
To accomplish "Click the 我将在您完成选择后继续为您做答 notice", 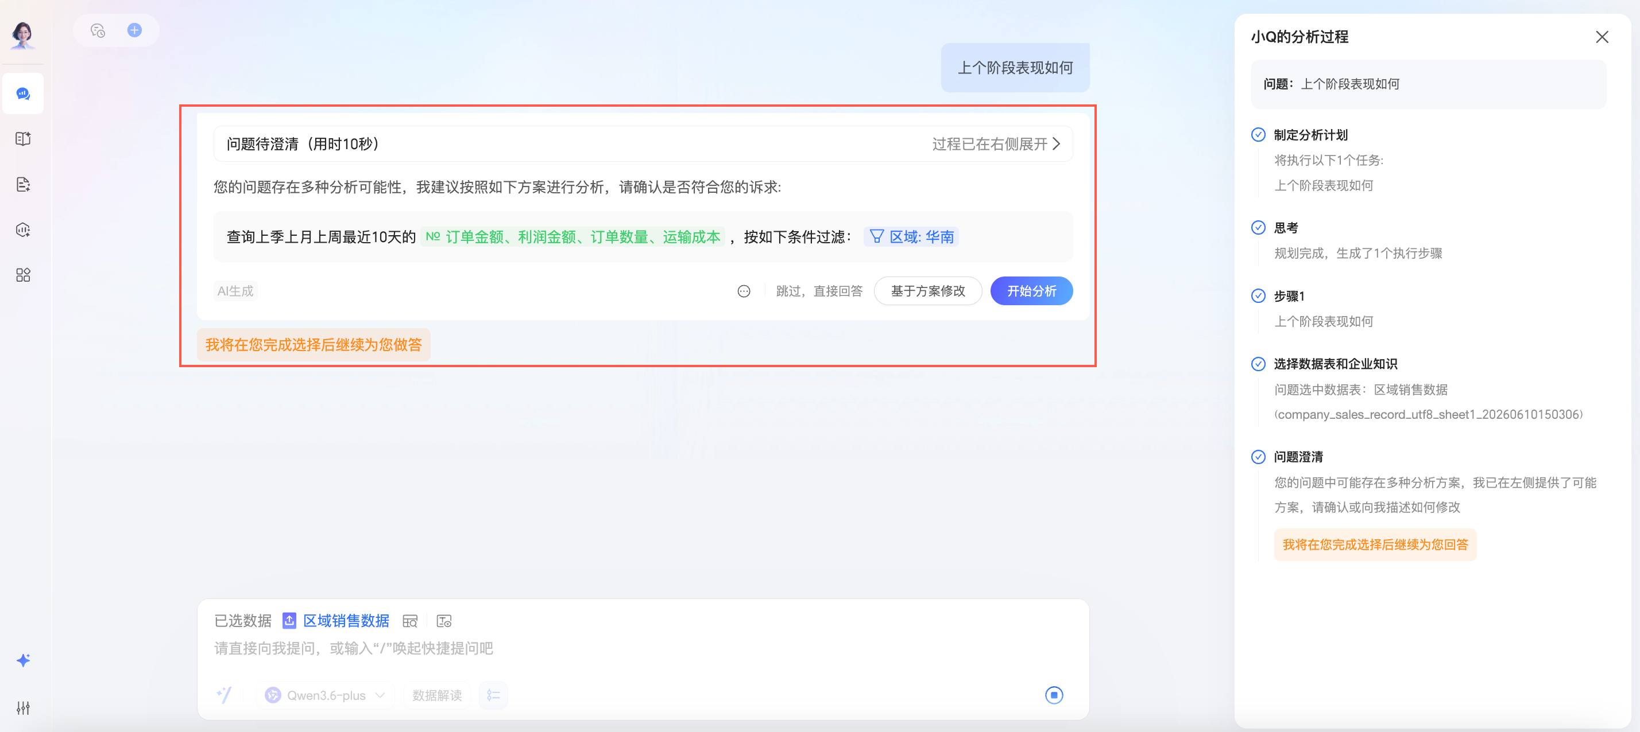I will click(313, 345).
